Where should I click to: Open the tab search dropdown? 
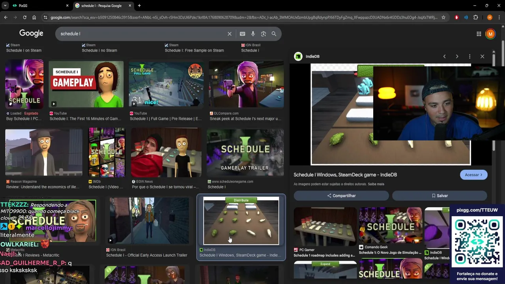click(5, 6)
